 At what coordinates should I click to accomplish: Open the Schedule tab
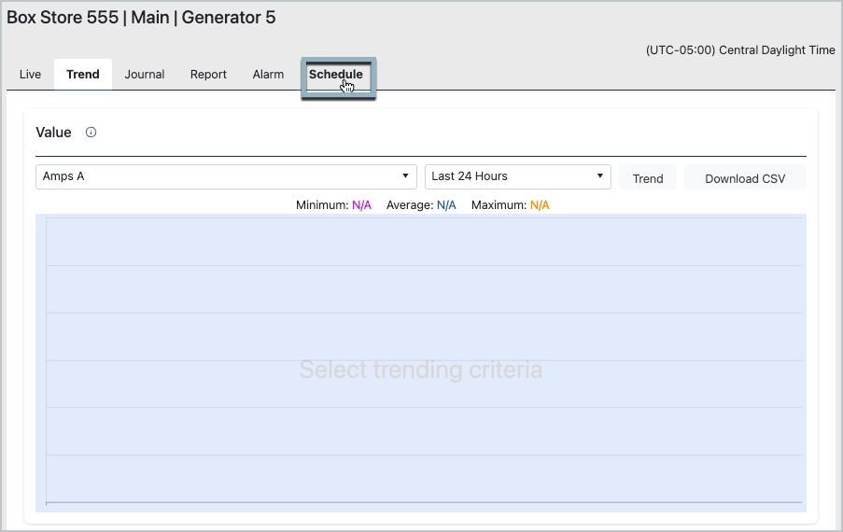pyautogui.click(x=336, y=75)
